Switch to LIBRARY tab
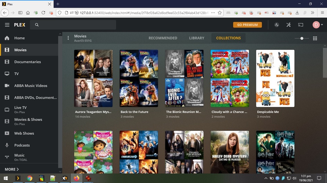The width and height of the screenshot is (327, 183). pos(197,38)
